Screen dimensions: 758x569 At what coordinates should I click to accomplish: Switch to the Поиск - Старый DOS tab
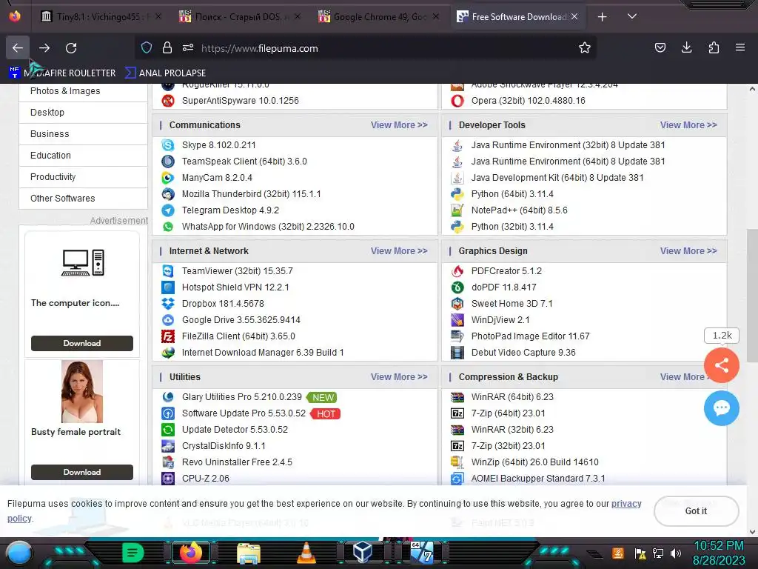tap(241, 17)
